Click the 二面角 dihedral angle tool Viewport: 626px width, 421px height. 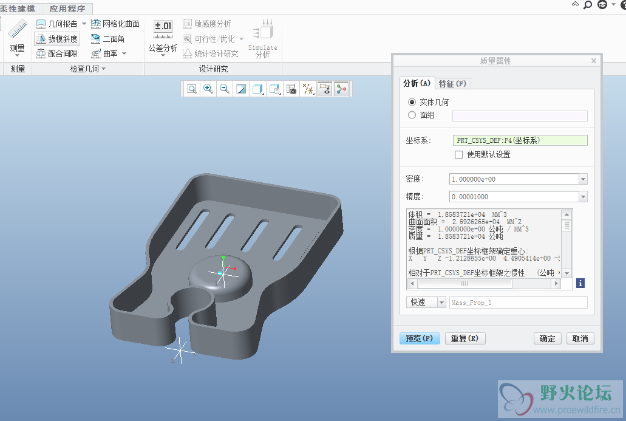[x=108, y=39]
